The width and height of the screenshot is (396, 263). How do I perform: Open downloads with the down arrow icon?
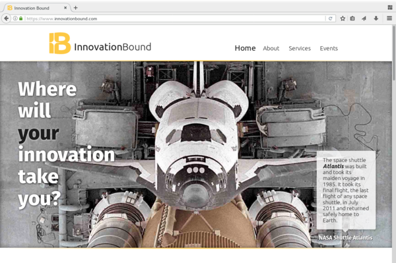pyautogui.click(x=376, y=18)
